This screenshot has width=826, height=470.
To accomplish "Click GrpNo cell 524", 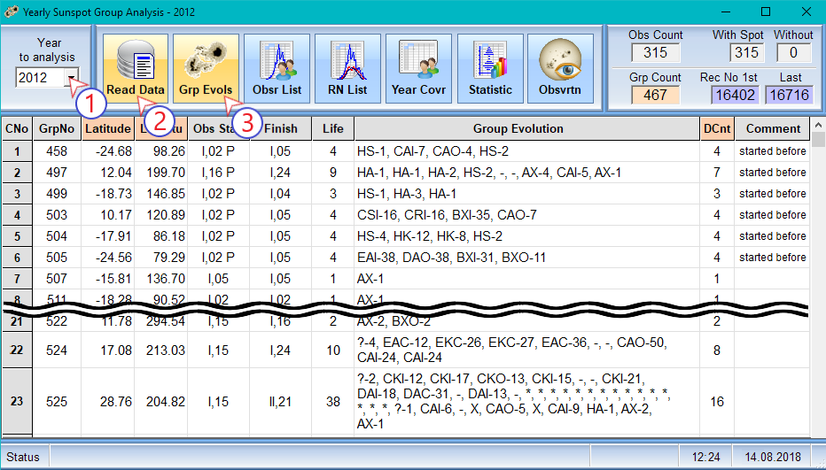I will (x=57, y=350).
